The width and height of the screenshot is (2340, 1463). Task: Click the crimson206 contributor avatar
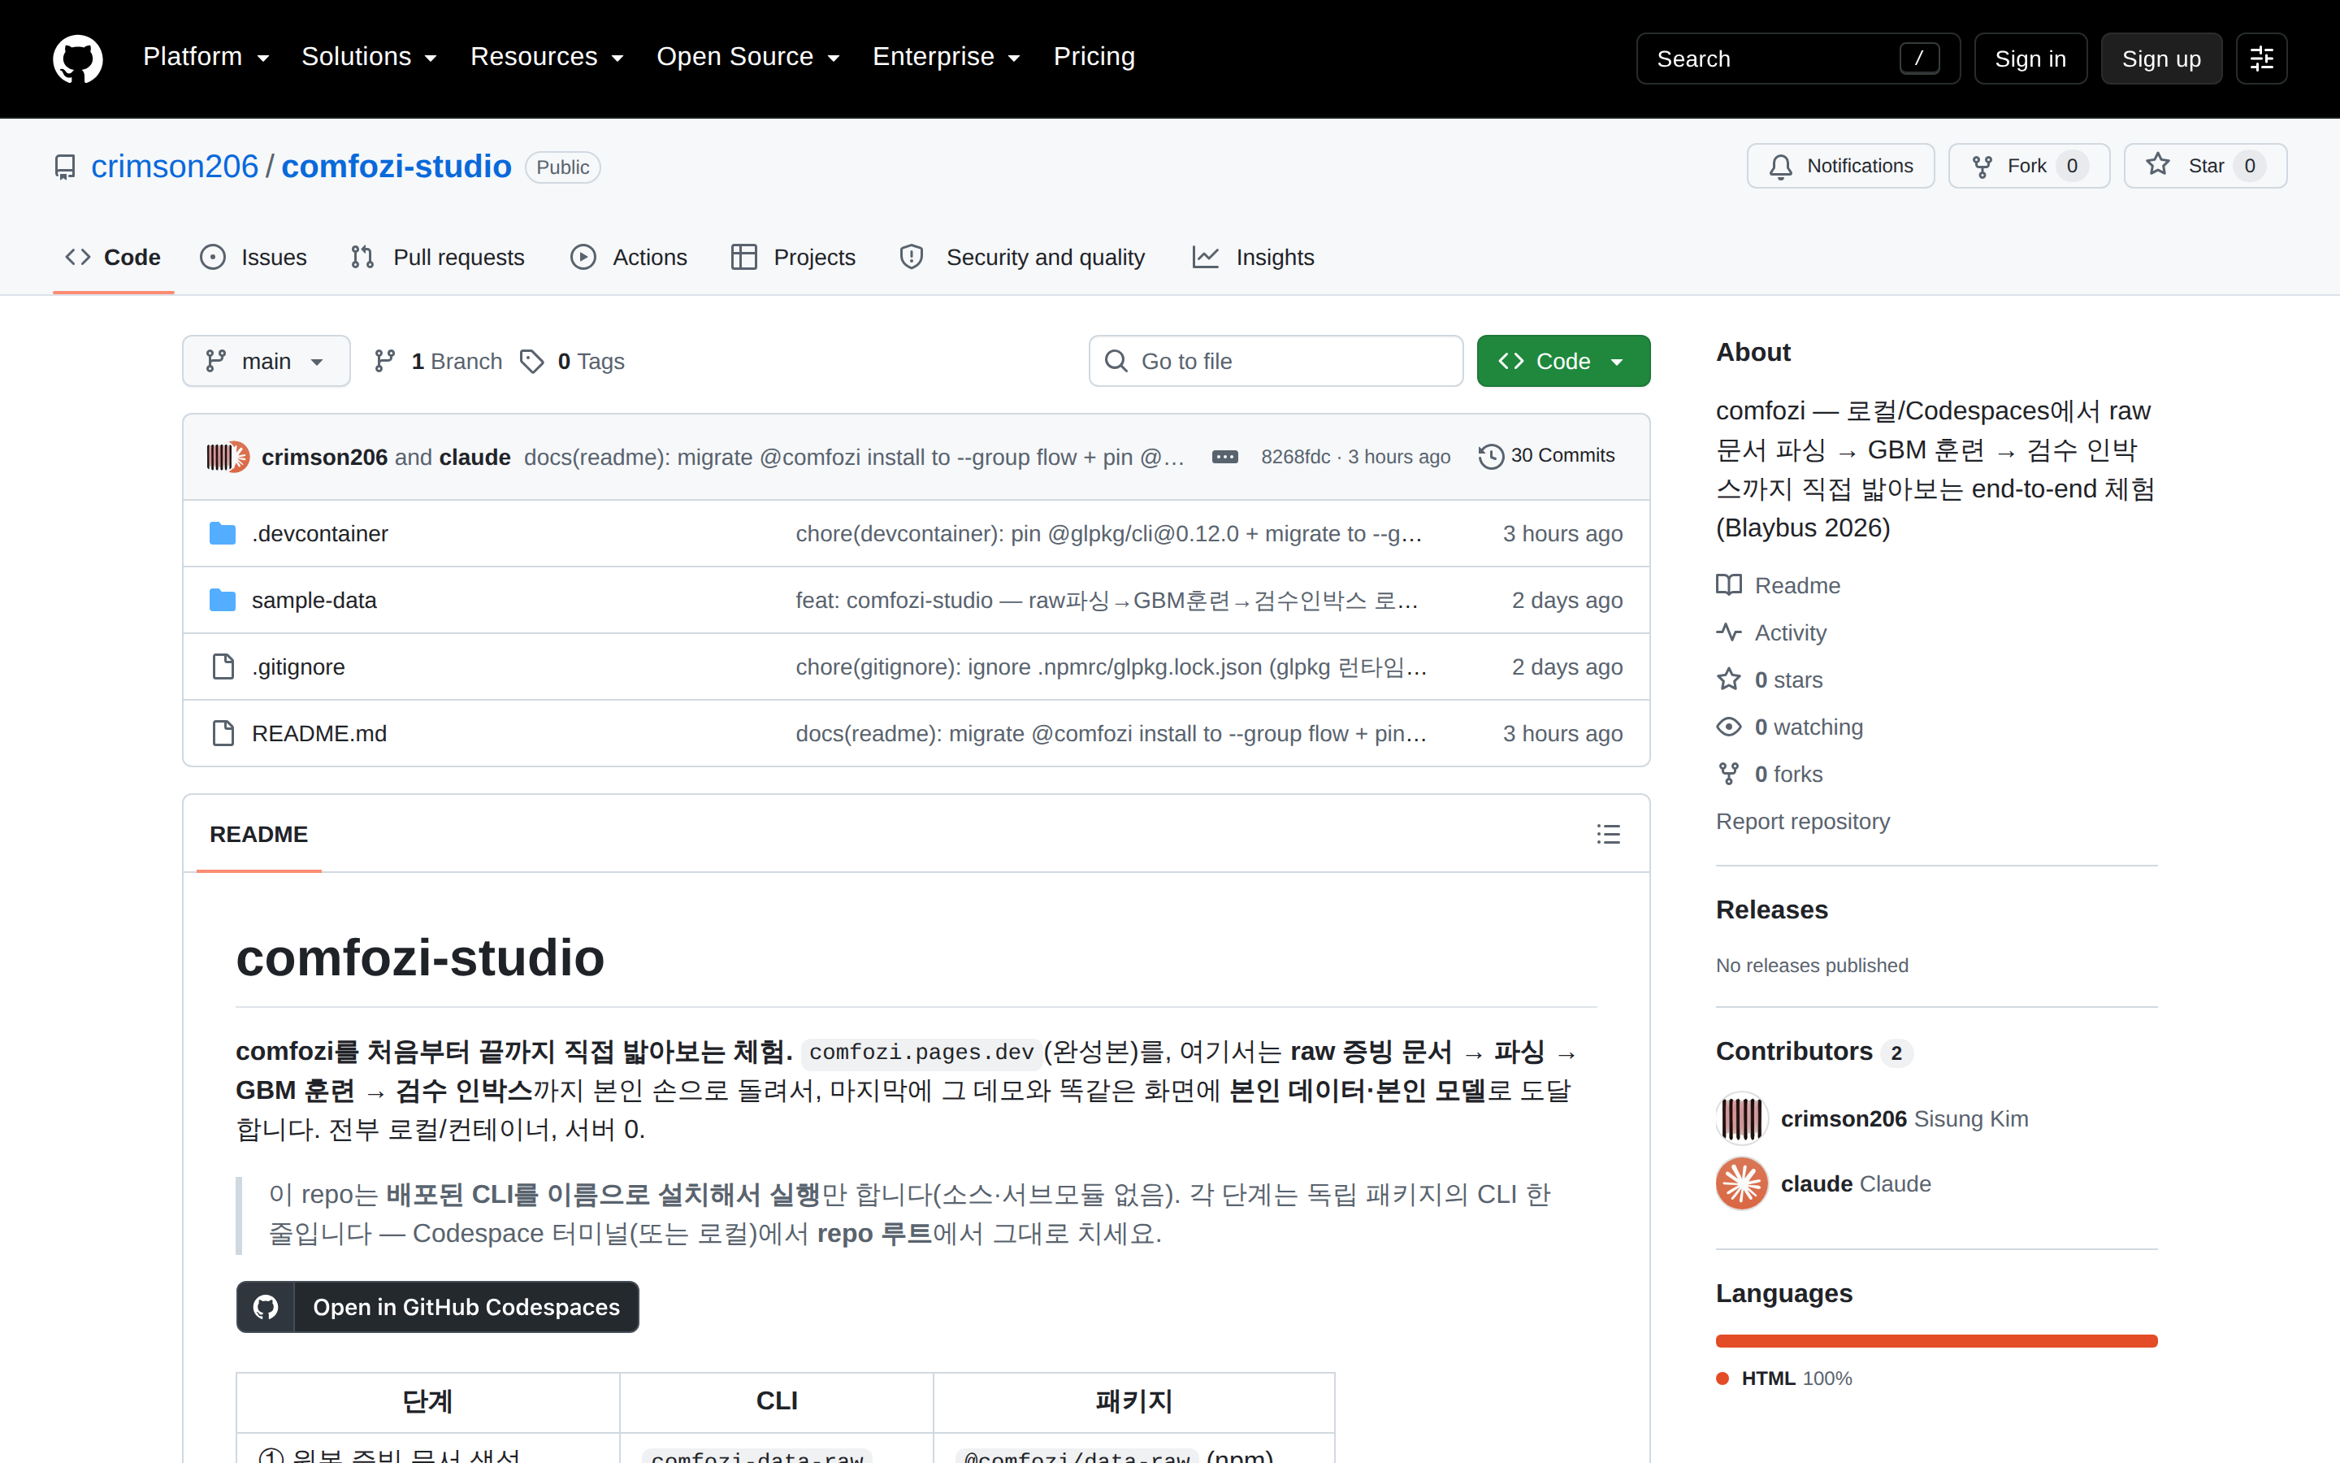click(x=1741, y=1118)
